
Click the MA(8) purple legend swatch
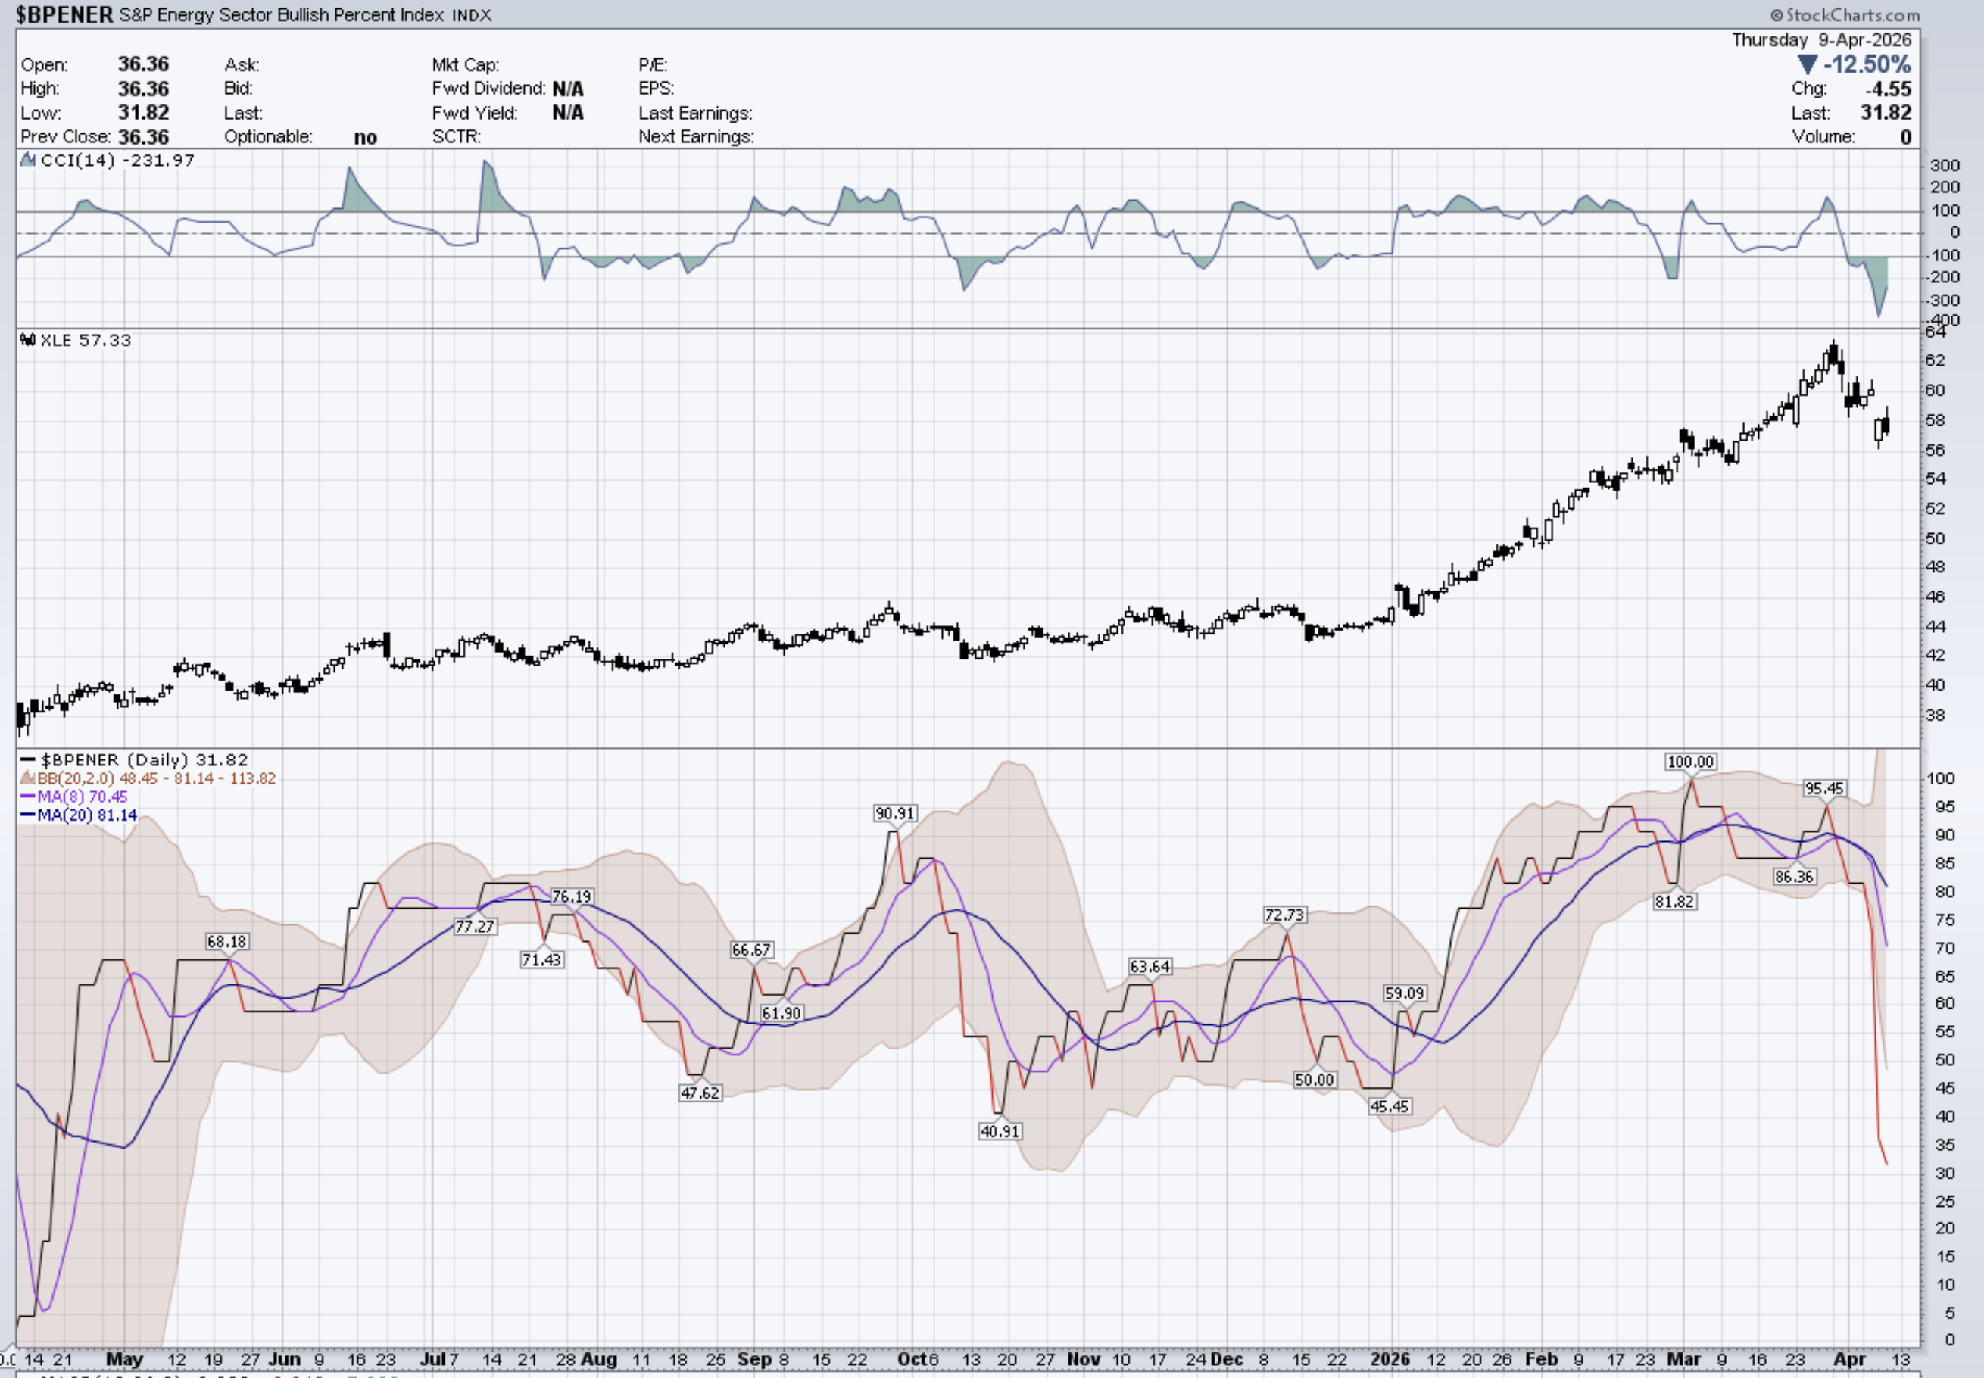27,796
